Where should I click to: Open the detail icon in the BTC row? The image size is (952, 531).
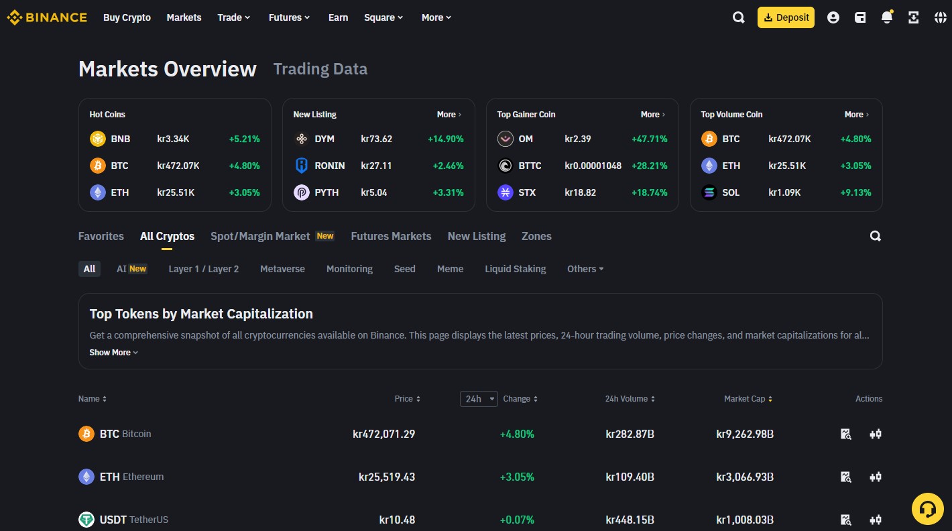[846, 434]
